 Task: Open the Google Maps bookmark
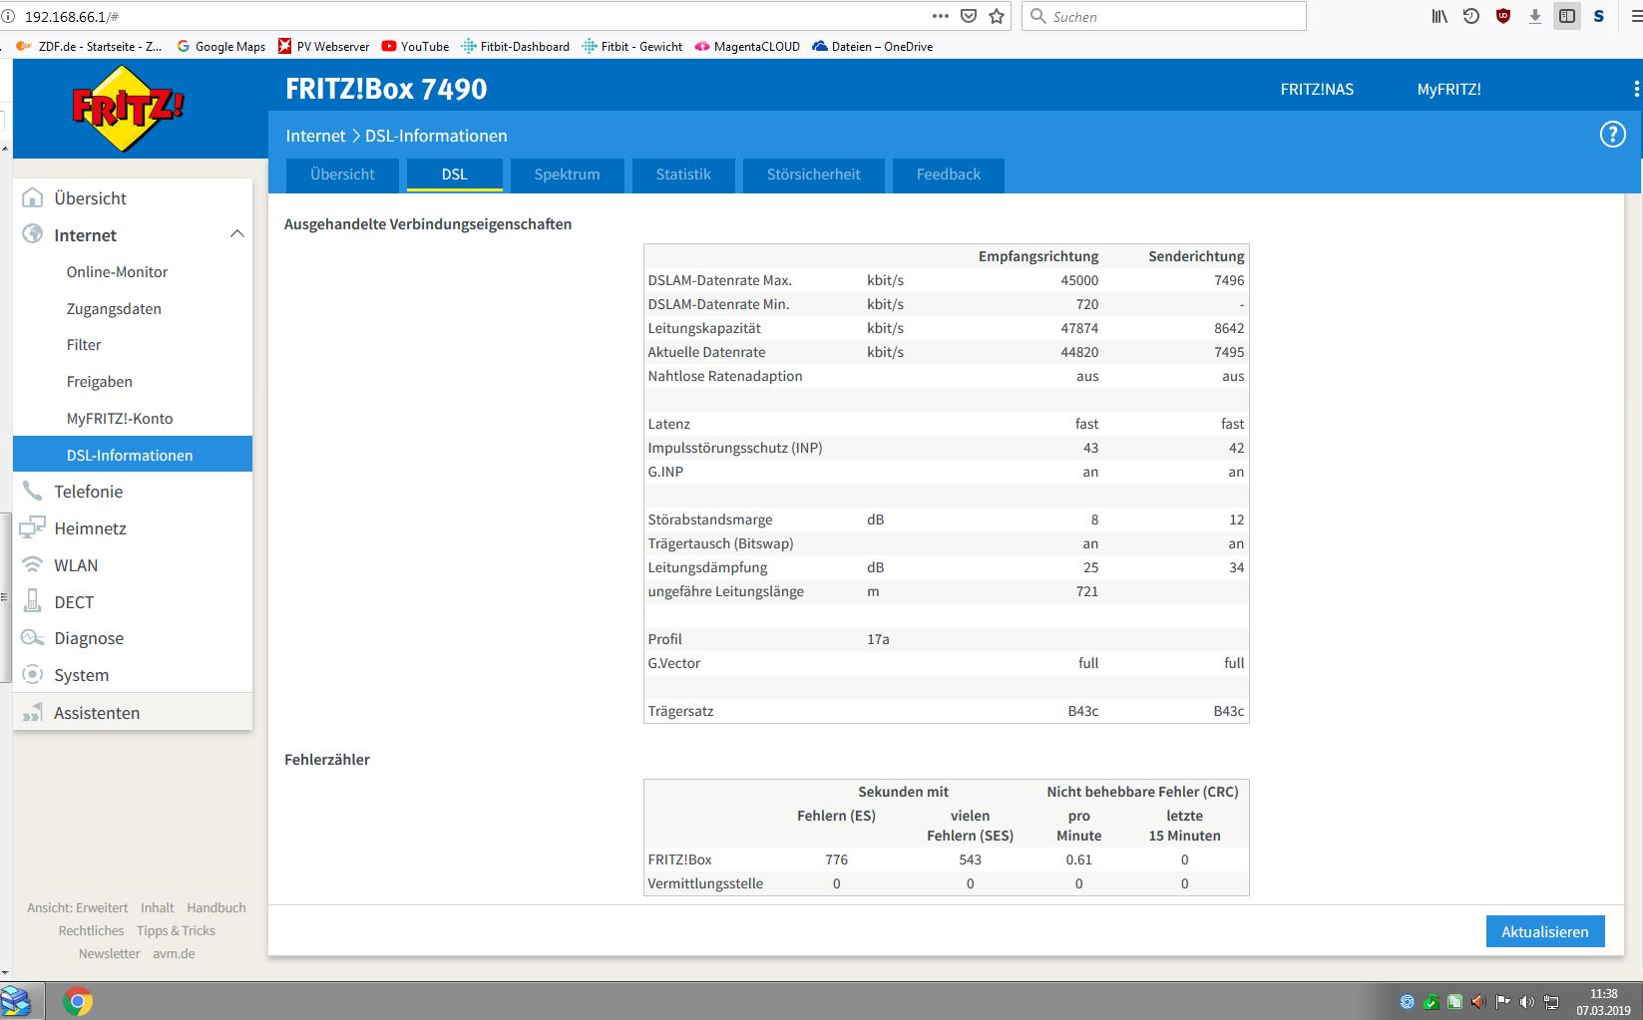(x=220, y=46)
